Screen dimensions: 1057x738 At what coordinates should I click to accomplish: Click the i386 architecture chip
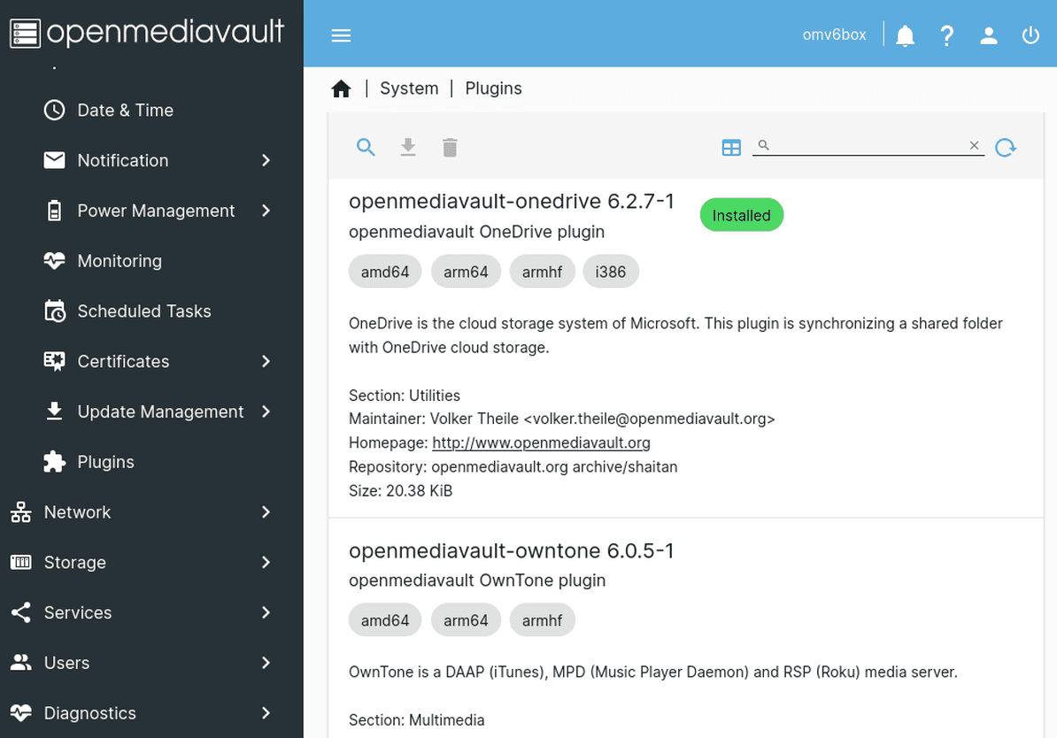coord(611,272)
